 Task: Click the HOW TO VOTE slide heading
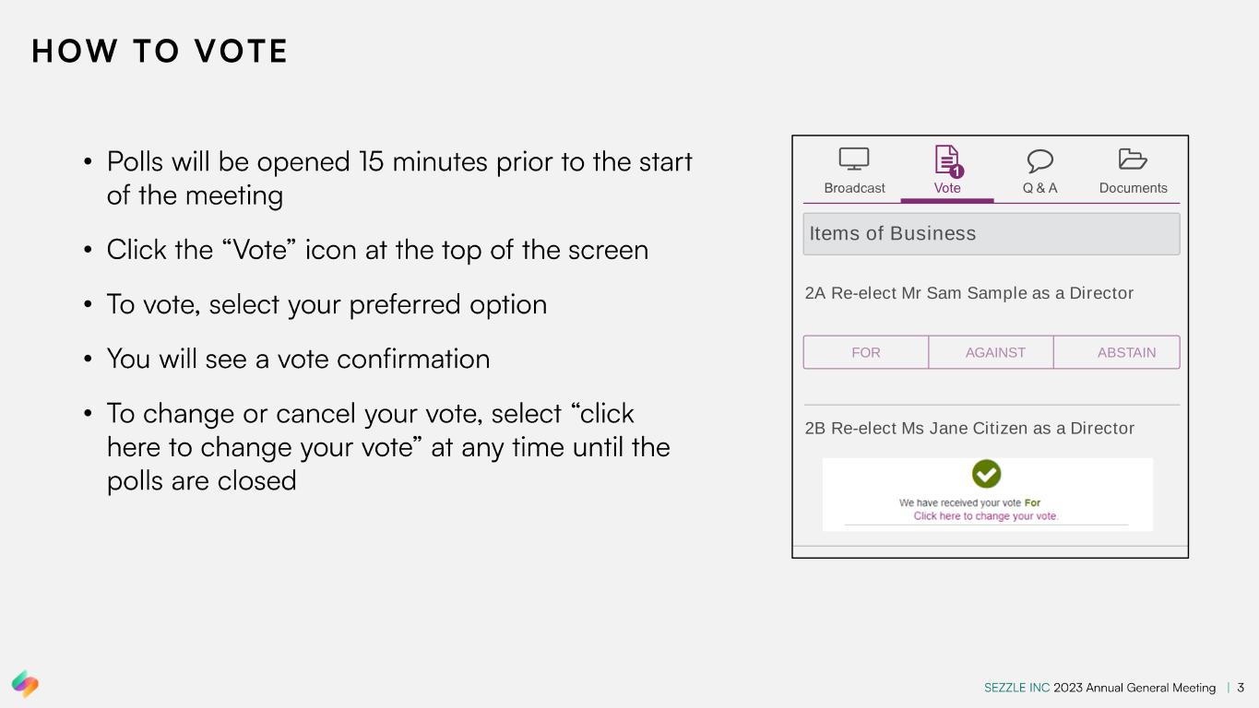coord(160,52)
